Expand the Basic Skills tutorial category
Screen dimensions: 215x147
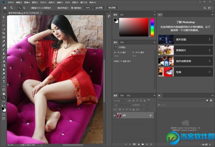pos(185,39)
